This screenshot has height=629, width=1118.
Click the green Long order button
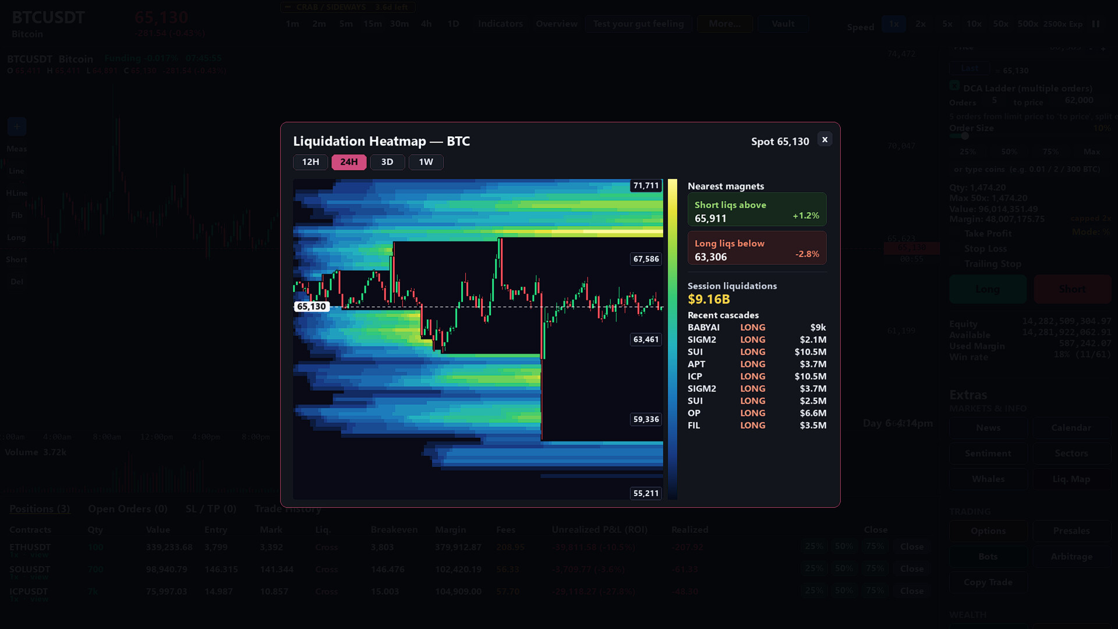pos(988,289)
